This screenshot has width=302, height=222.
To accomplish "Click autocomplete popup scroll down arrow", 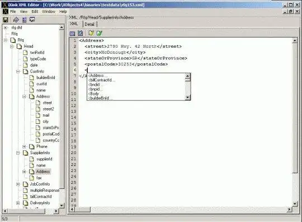I will (x=187, y=98).
